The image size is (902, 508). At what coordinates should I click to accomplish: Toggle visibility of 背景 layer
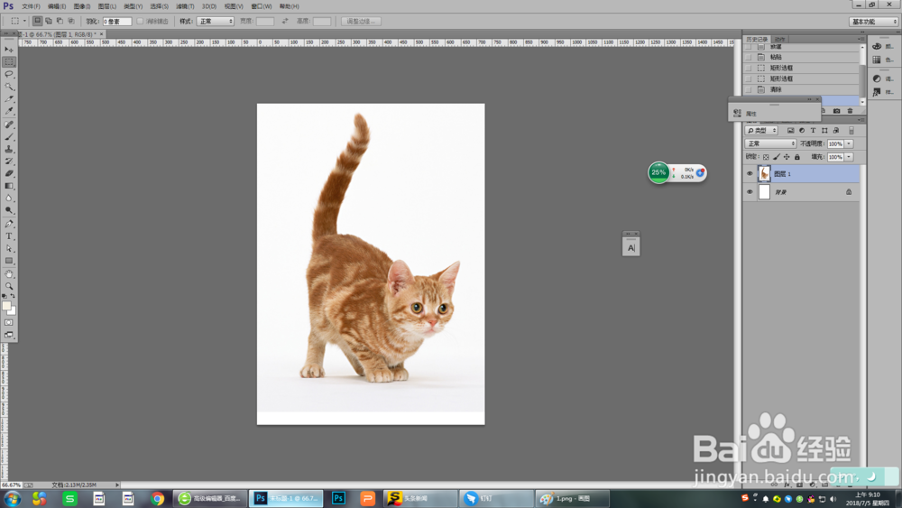[750, 192]
